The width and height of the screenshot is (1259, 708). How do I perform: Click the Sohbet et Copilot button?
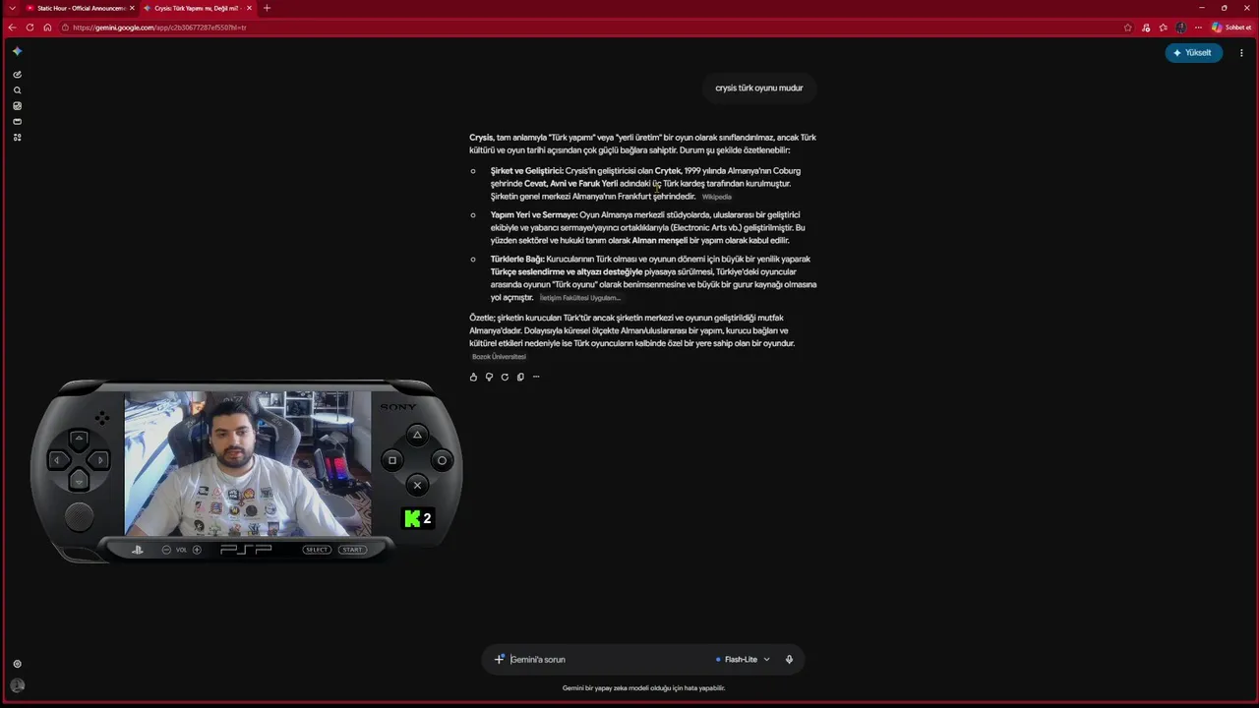[1230, 28]
